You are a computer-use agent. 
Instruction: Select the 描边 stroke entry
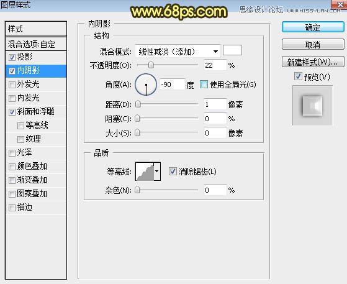point(36,208)
